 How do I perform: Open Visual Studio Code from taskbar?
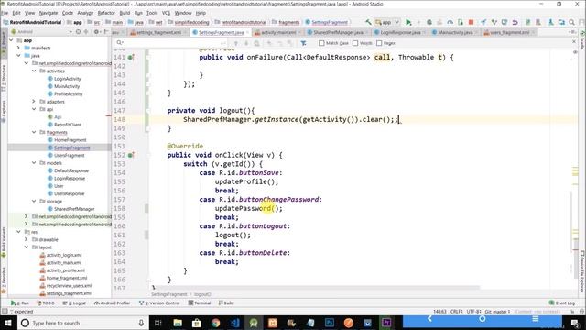234,323
